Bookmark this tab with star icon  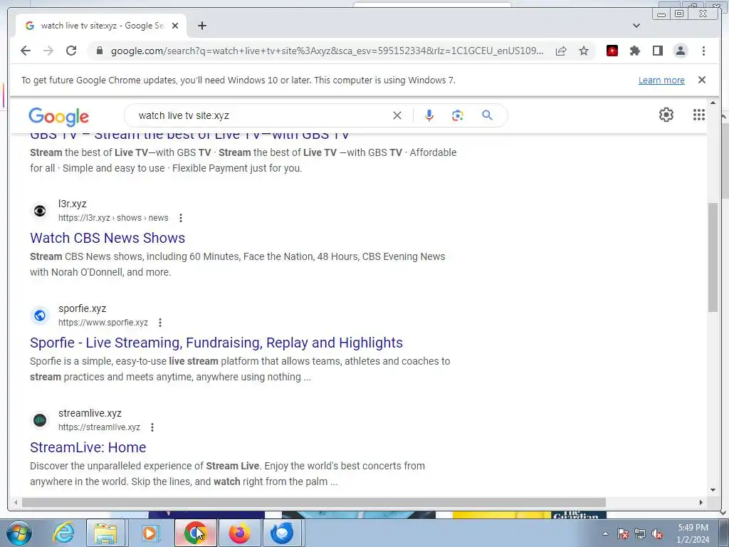(x=584, y=51)
